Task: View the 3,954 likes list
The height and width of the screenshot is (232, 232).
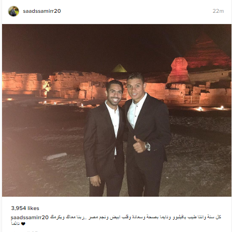Action: point(25,208)
